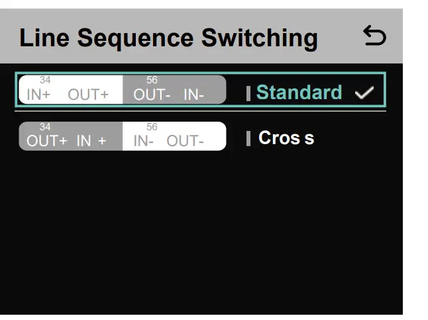The height and width of the screenshot is (320, 428).
Task: Click pin number 34 in Standard row
Action: click(x=45, y=81)
